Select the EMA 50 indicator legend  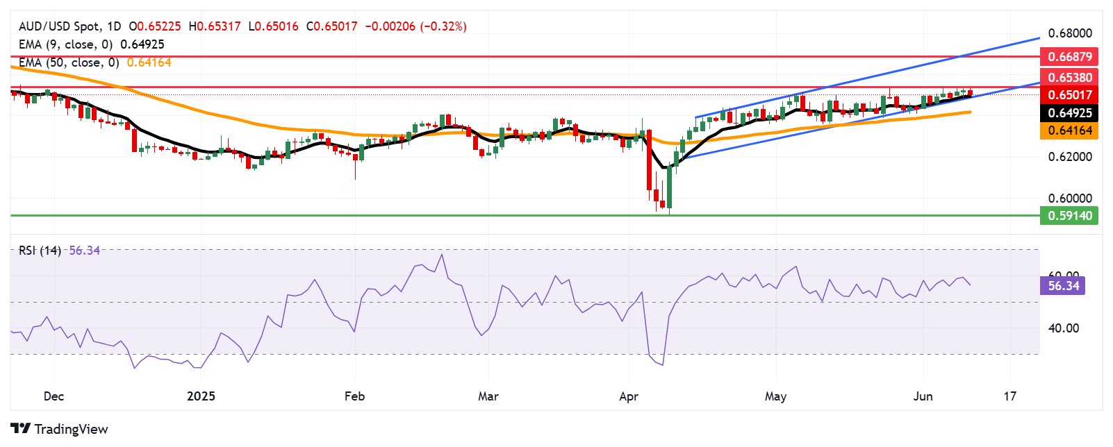pyautogui.click(x=69, y=62)
